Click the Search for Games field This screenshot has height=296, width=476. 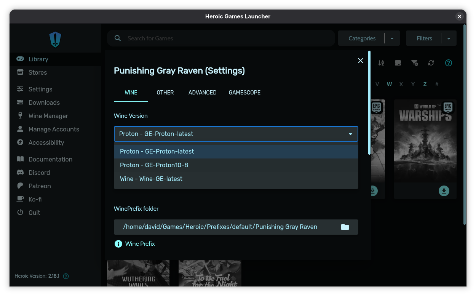221,38
